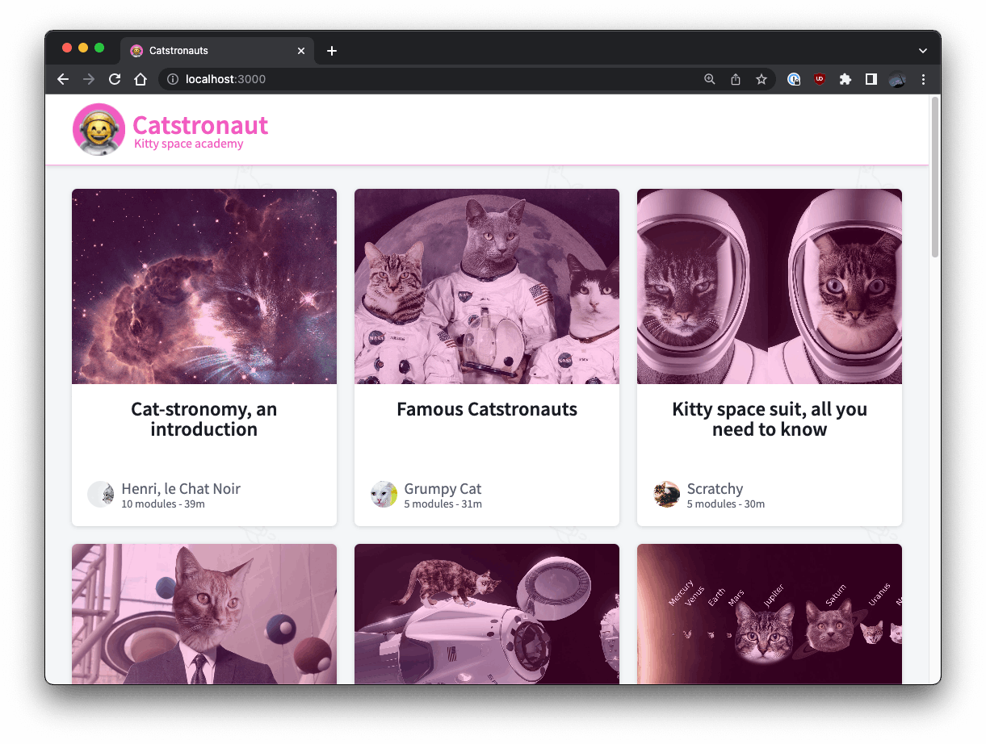Open the cat nebula galaxy thumbnail

click(204, 286)
